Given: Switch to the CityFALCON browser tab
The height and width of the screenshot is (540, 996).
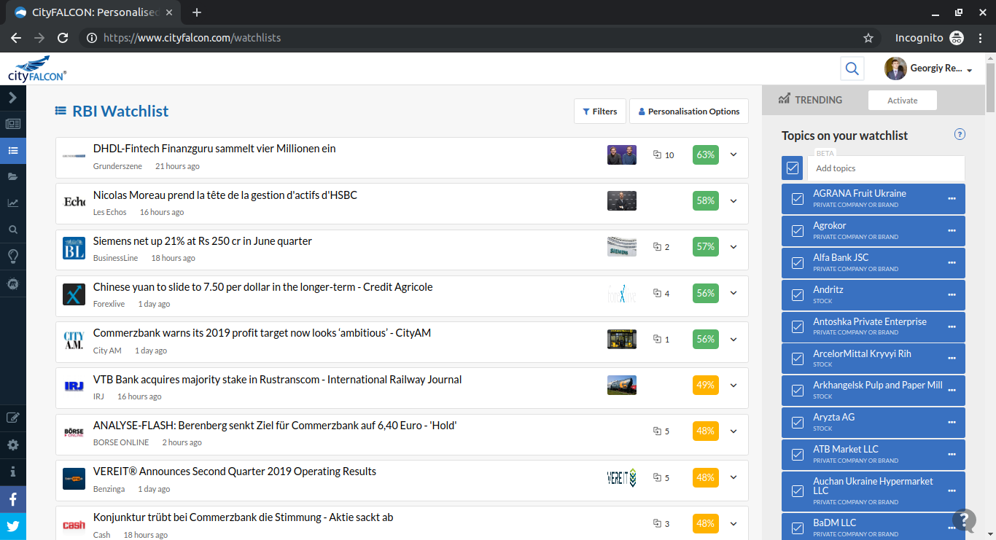Looking at the screenshot, I should tap(93, 13).
